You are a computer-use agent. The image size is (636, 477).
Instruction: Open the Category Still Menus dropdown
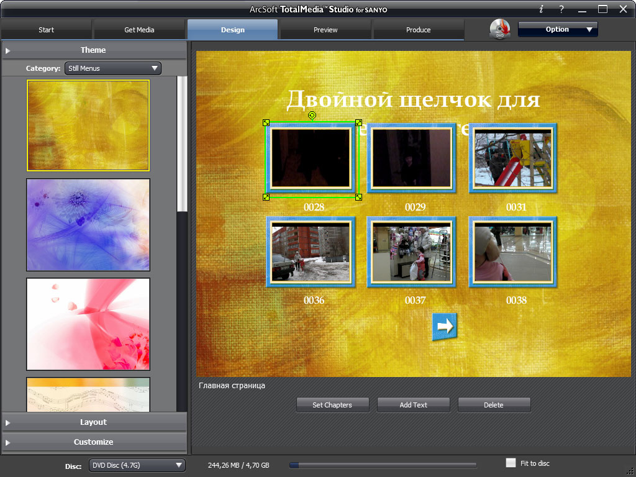pyautogui.click(x=112, y=68)
